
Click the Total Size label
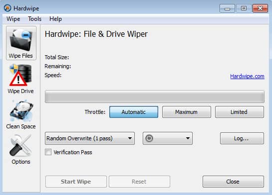(x=57, y=57)
